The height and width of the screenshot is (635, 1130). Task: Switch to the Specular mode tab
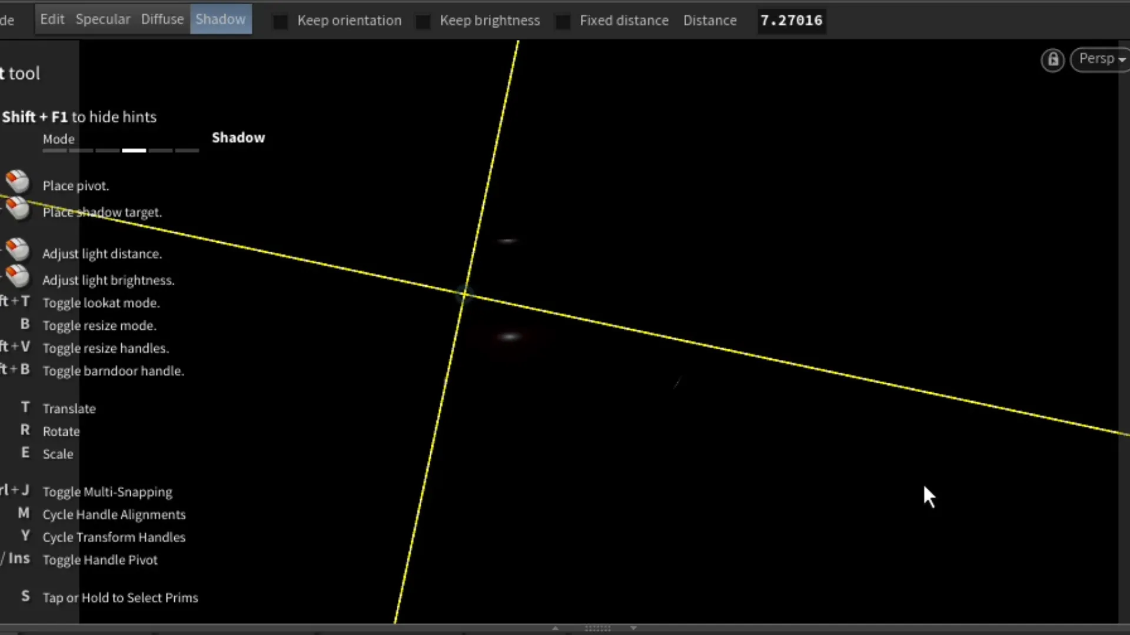(102, 19)
